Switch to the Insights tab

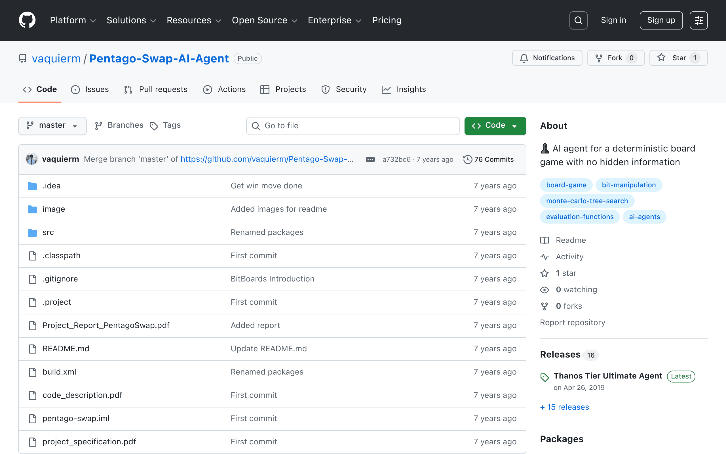(x=404, y=89)
